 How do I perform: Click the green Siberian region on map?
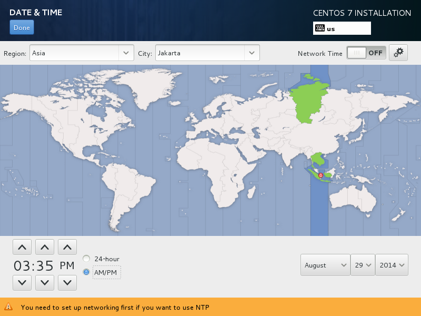click(309, 102)
